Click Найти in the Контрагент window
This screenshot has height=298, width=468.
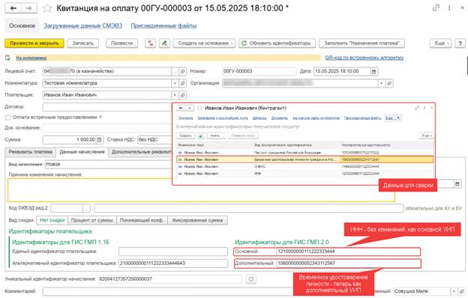215,136
